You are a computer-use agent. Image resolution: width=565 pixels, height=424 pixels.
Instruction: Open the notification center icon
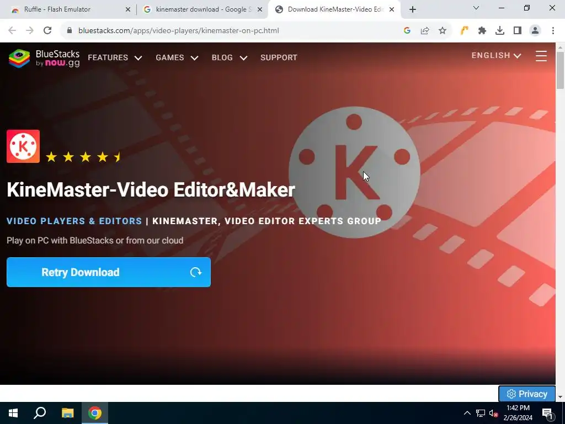tap(548, 413)
